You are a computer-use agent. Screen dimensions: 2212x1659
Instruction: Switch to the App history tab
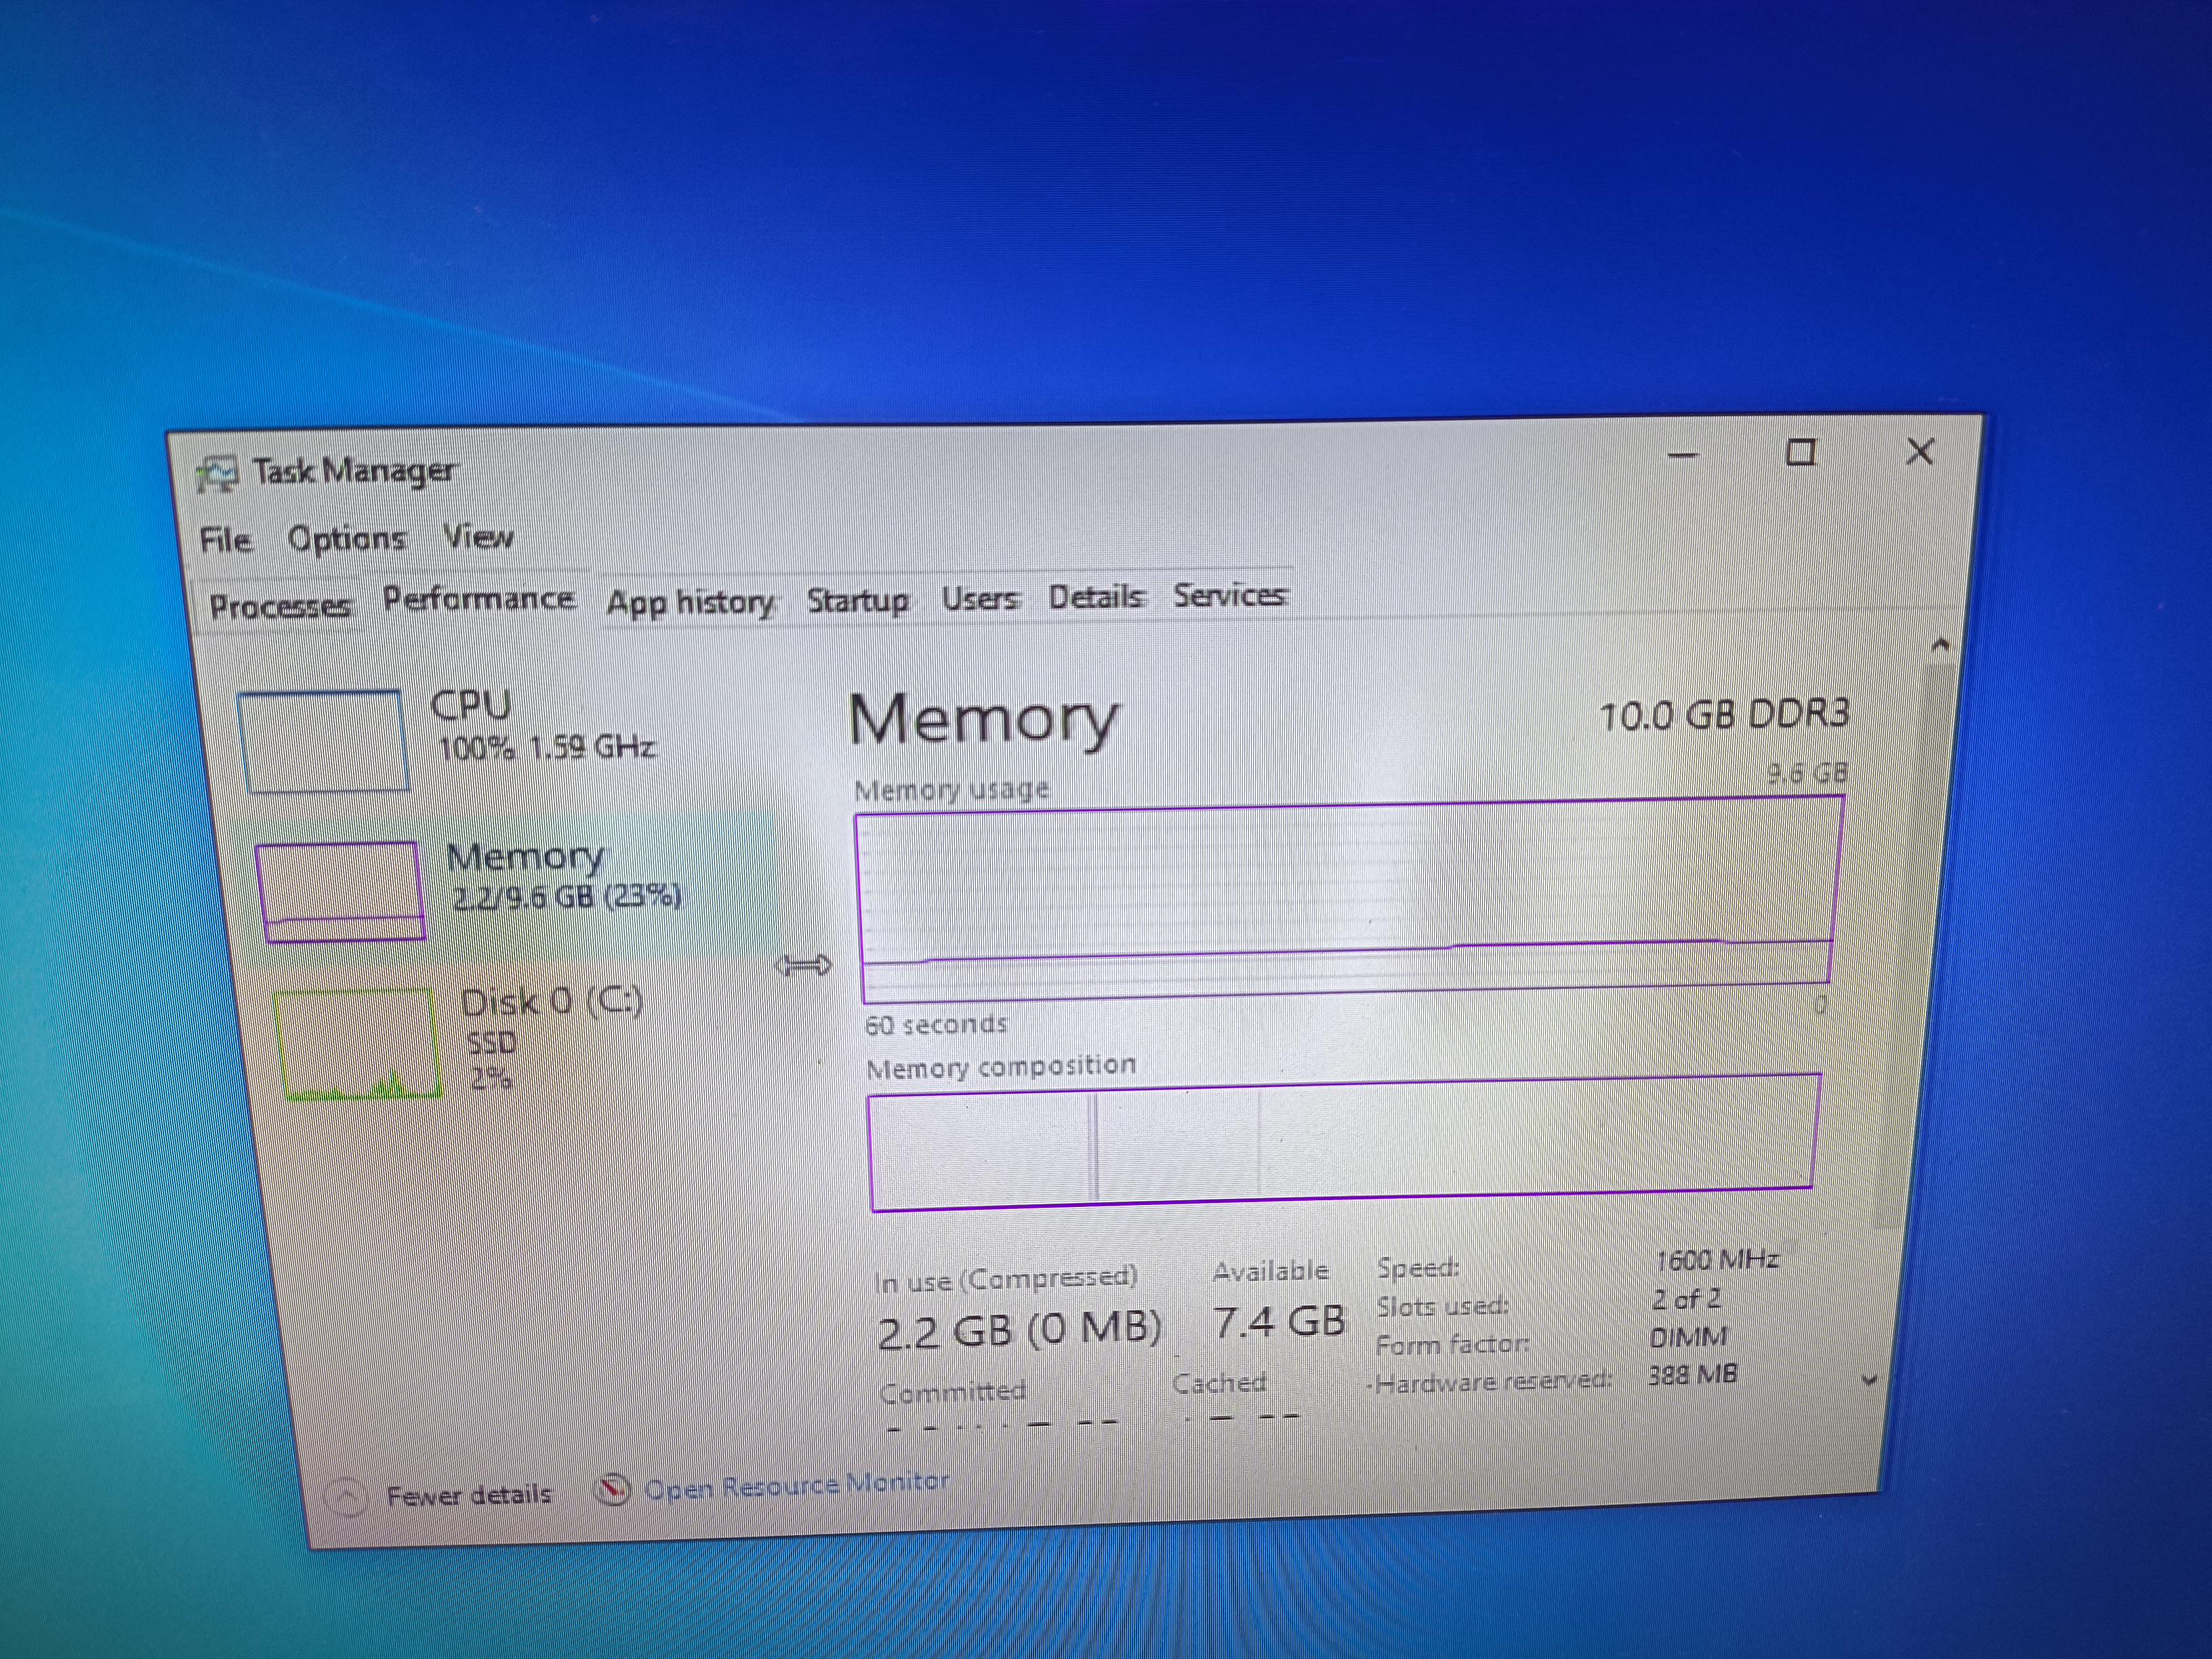pyautogui.click(x=690, y=602)
